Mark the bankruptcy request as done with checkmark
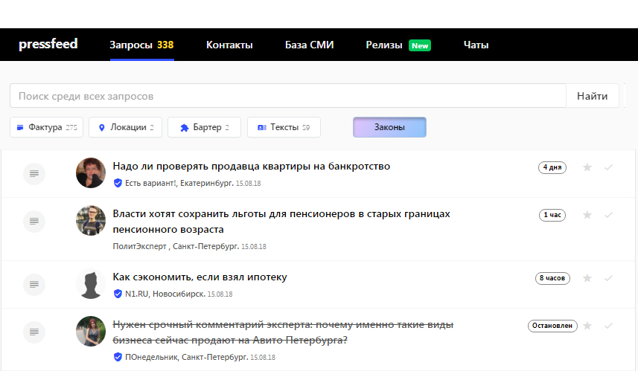The image size is (638, 377). coord(608,167)
